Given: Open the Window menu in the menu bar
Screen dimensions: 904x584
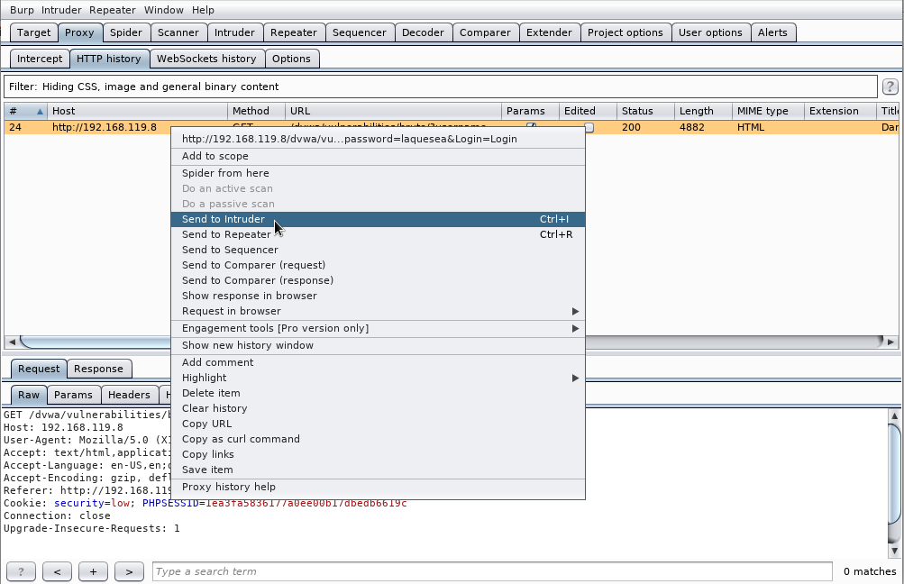Looking at the screenshot, I should [x=164, y=10].
